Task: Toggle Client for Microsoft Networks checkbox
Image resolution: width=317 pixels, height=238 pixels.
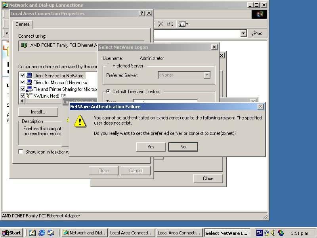Action: pyautogui.click(x=23, y=82)
